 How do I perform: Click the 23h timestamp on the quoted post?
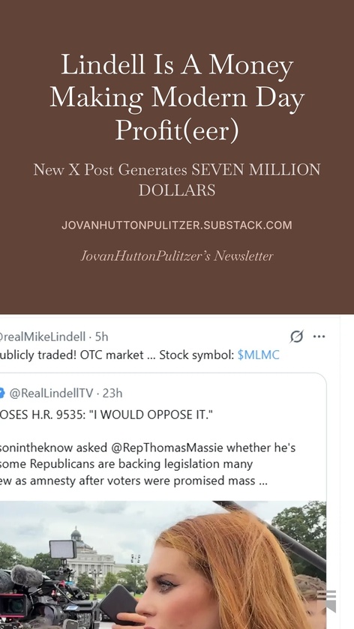(112, 393)
